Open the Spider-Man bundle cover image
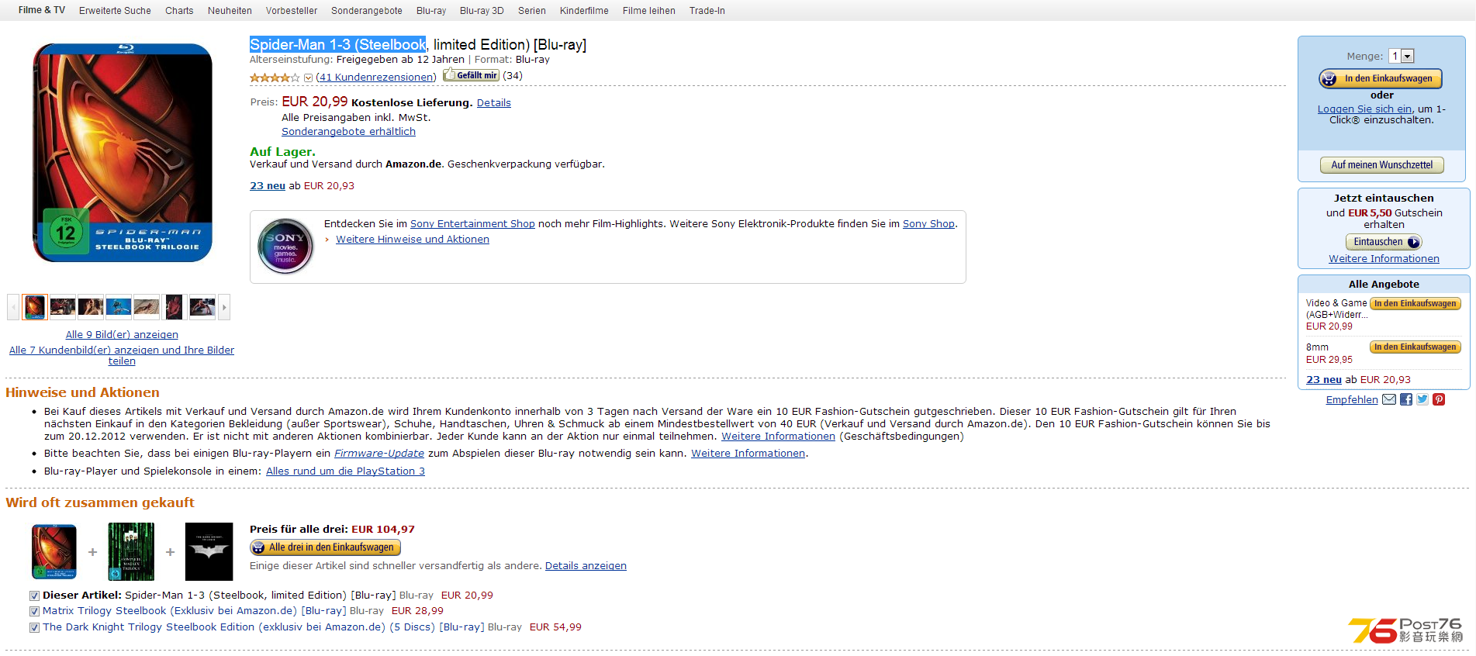The height and width of the screenshot is (656, 1476). coord(54,551)
